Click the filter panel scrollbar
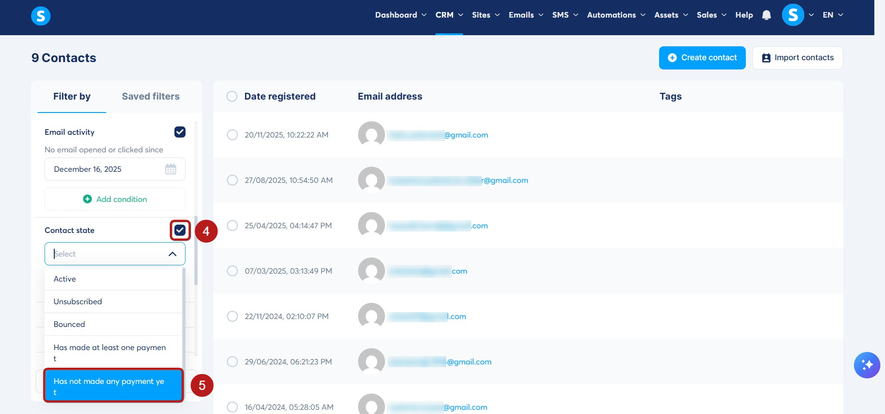 196,250
